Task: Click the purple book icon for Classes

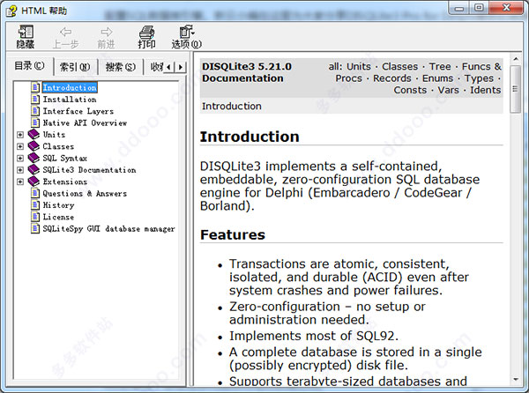Action: pos(34,146)
